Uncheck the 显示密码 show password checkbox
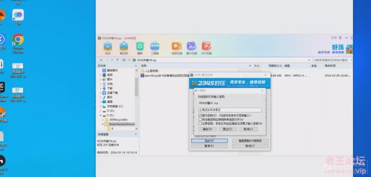This screenshot has width=371, height=177. [x=200, y=116]
